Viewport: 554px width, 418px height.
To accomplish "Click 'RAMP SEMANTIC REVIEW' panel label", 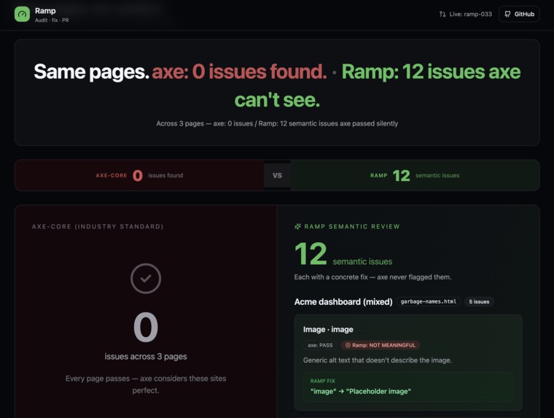I will click(x=352, y=226).
